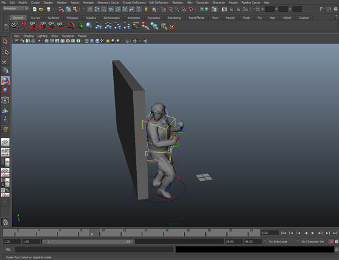This screenshot has width=339, height=260.
Task: Choose the Paint Selection tool
Action: click(x=5, y=61)
